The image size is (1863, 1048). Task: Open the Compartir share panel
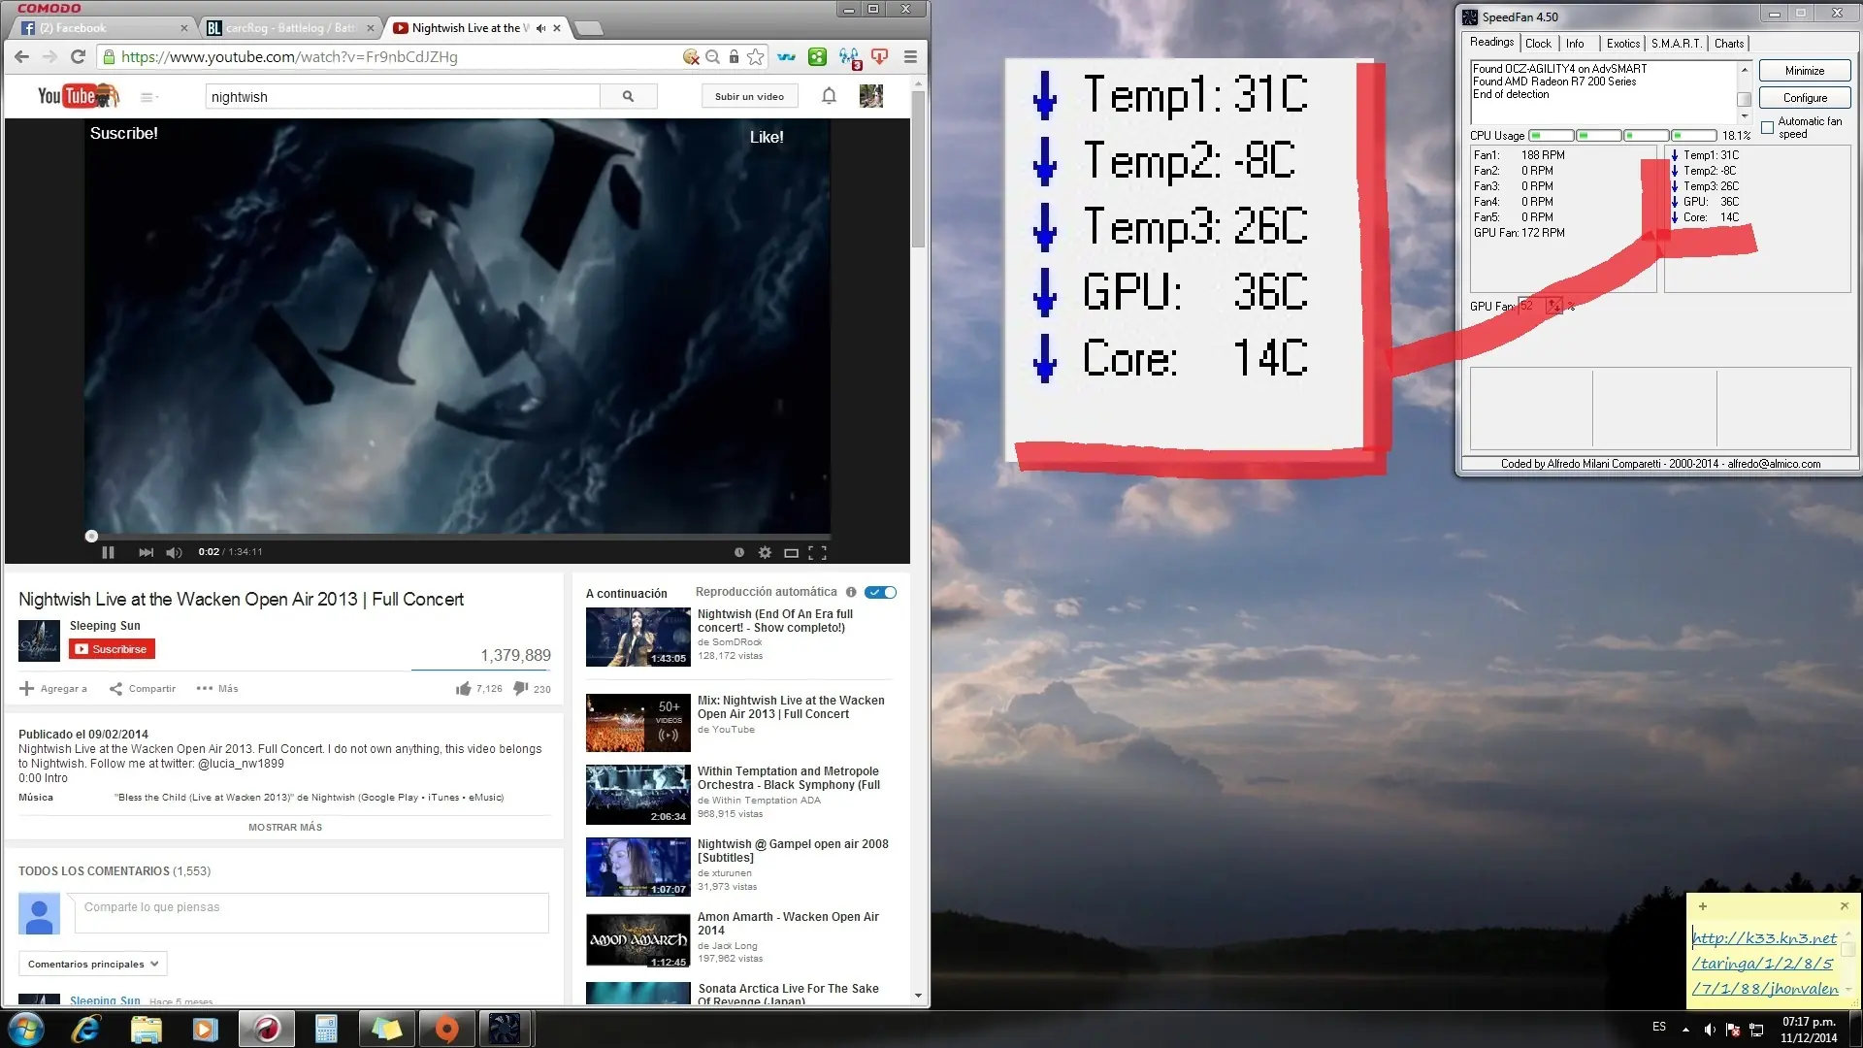[x=143, y=689]
